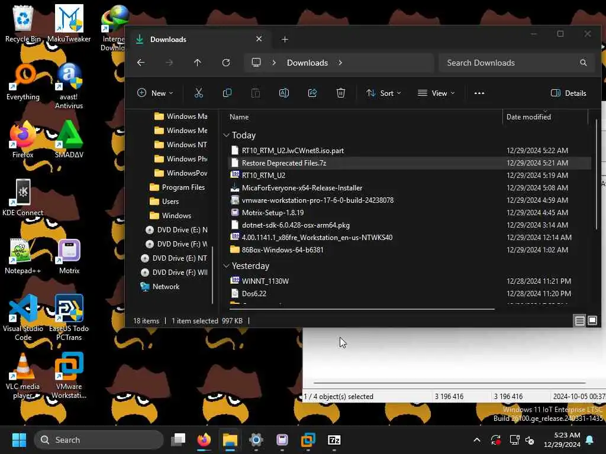This screenshot has height=454, width=606.
Task: Click the Delete trash icon
Action: coord(340,93)
